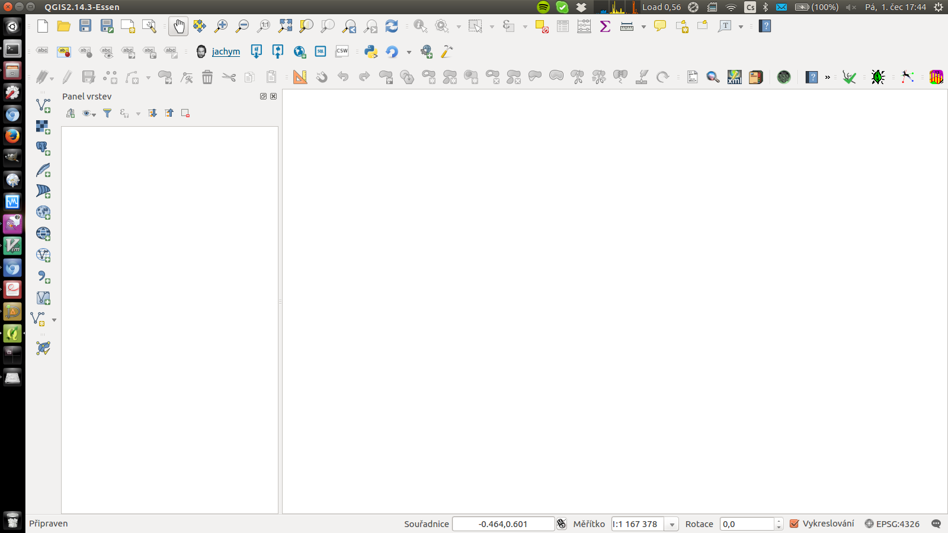Add Delimited Text Layer comma icon
The image size is (948, 533).
coord(43,277)
